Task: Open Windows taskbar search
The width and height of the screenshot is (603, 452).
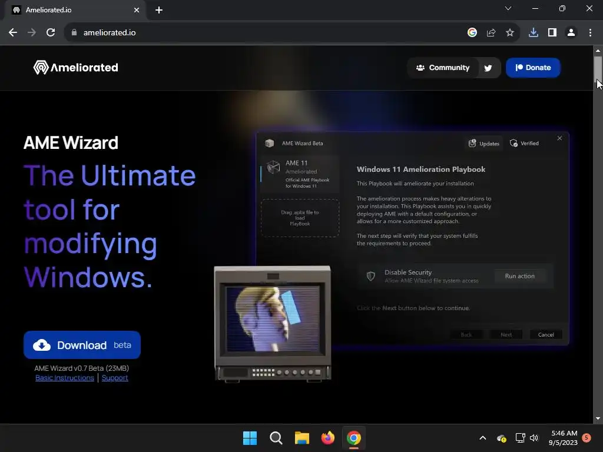Action: tap(276, 438)
